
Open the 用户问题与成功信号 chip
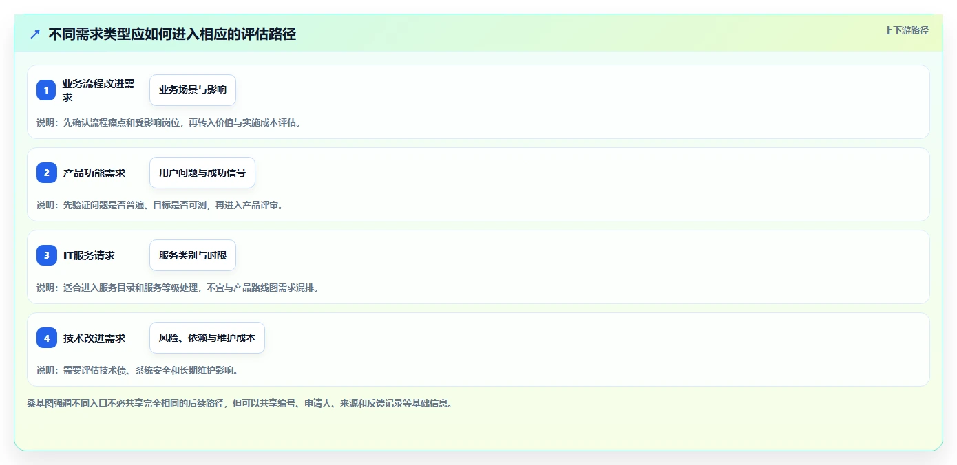202,173
